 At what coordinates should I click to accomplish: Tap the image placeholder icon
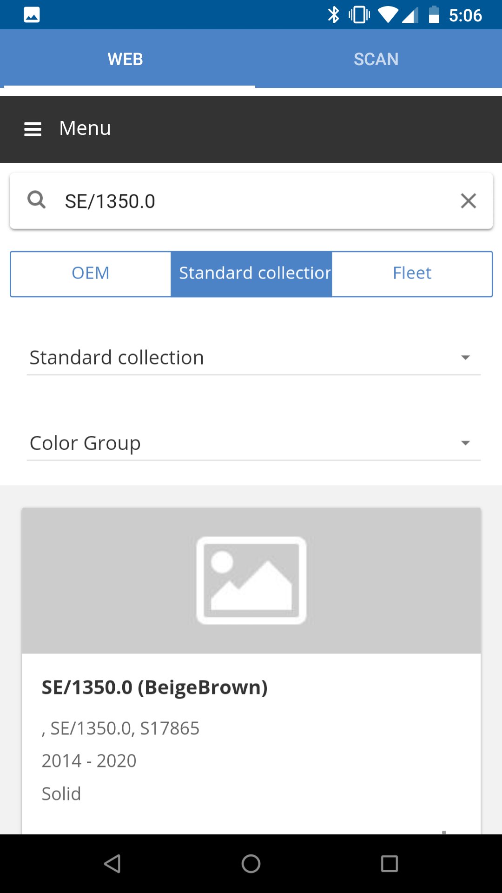pos(251,580)
